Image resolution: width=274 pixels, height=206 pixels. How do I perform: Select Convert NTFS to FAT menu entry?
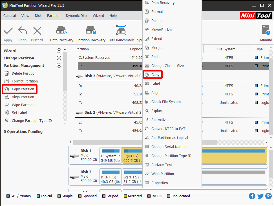click(x=172, y=129)
